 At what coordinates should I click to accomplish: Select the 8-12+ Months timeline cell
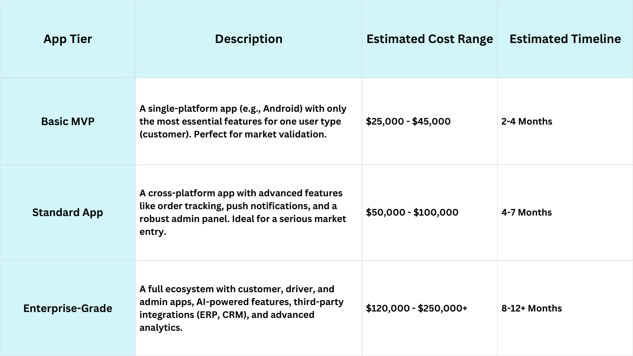[532, 309]
